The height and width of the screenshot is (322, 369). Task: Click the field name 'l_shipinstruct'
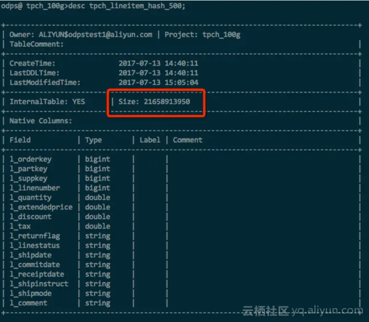39,284
